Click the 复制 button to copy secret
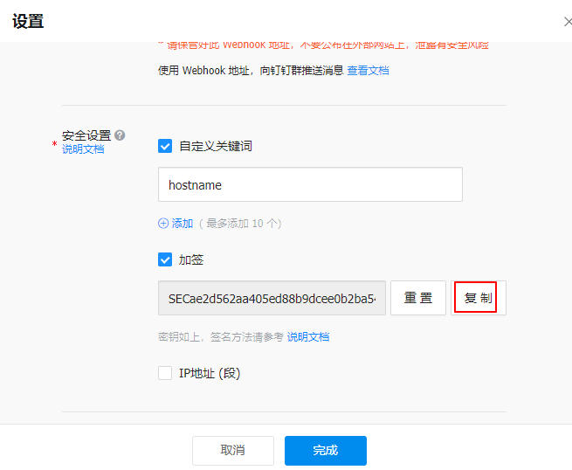Viewport: 572px width, 470px height. 479,298
